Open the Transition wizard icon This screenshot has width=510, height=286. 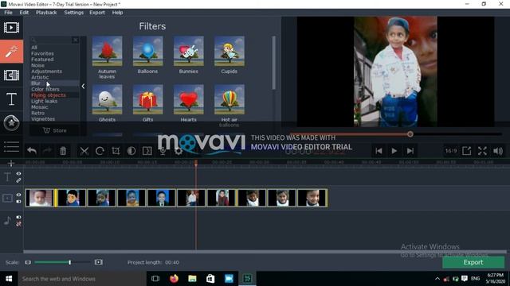147,151
